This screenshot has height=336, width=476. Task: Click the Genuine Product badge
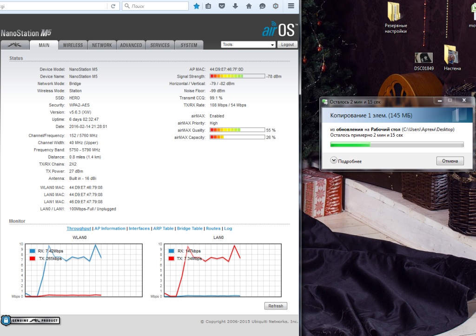tap(30, 321)
